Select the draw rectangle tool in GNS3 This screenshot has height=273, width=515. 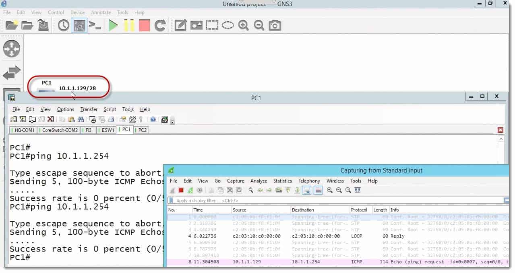pos(212,26)
